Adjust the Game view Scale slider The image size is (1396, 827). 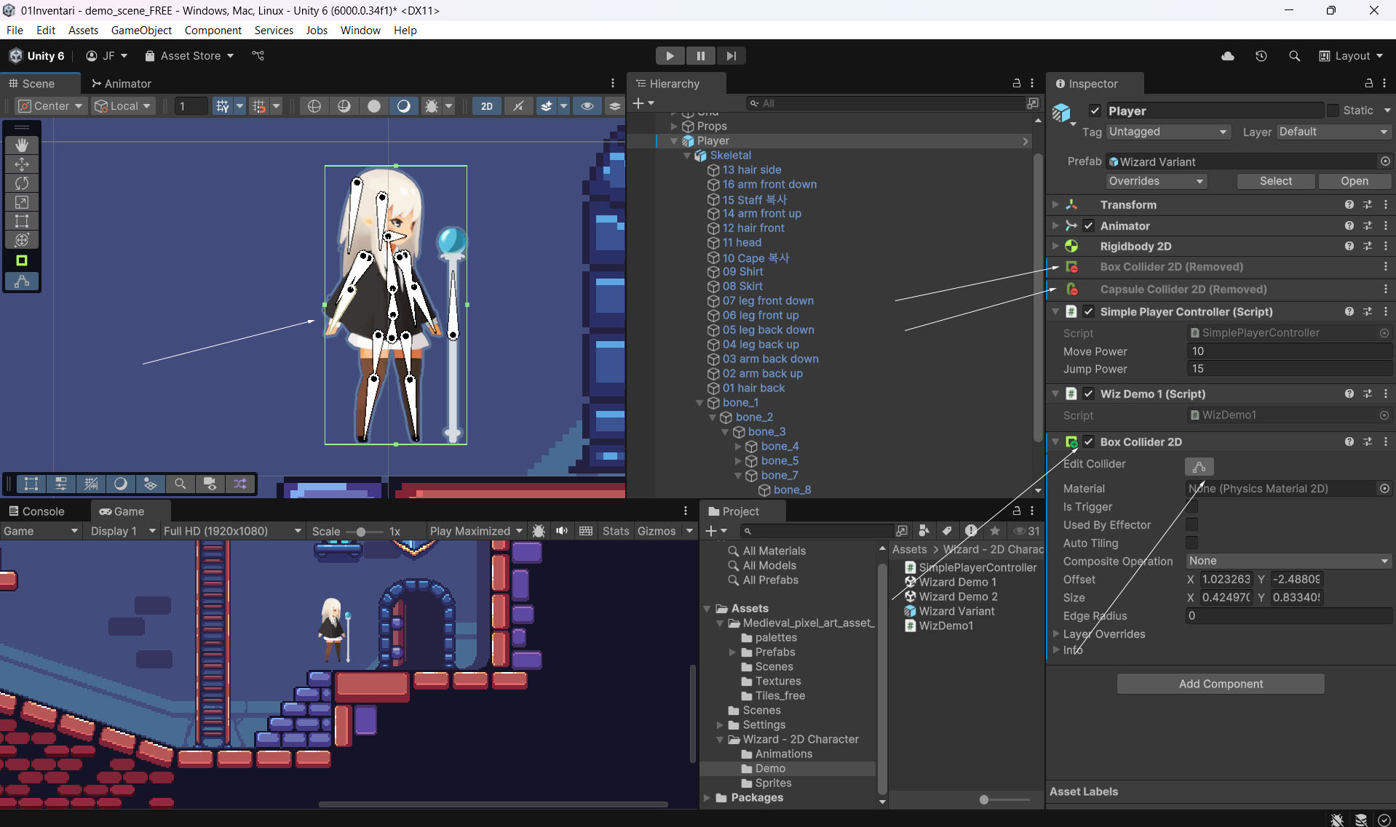361,532
